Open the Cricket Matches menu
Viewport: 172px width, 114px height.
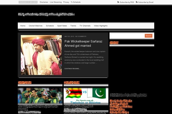(36, 26)
